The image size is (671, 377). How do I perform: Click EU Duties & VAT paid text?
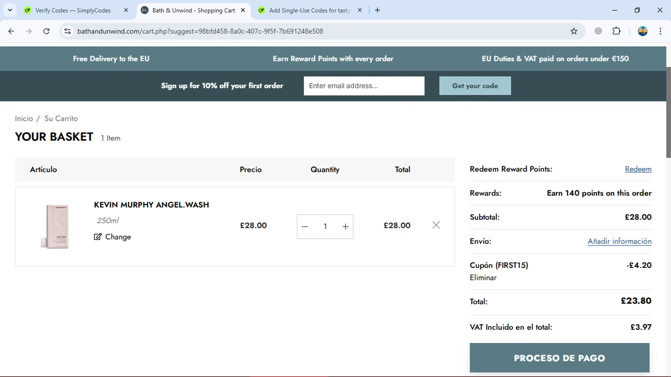(555, 59)
